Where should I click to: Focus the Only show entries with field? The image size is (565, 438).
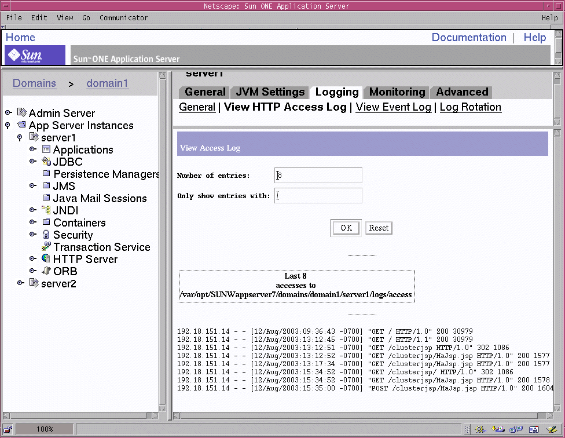pos(318,195)
